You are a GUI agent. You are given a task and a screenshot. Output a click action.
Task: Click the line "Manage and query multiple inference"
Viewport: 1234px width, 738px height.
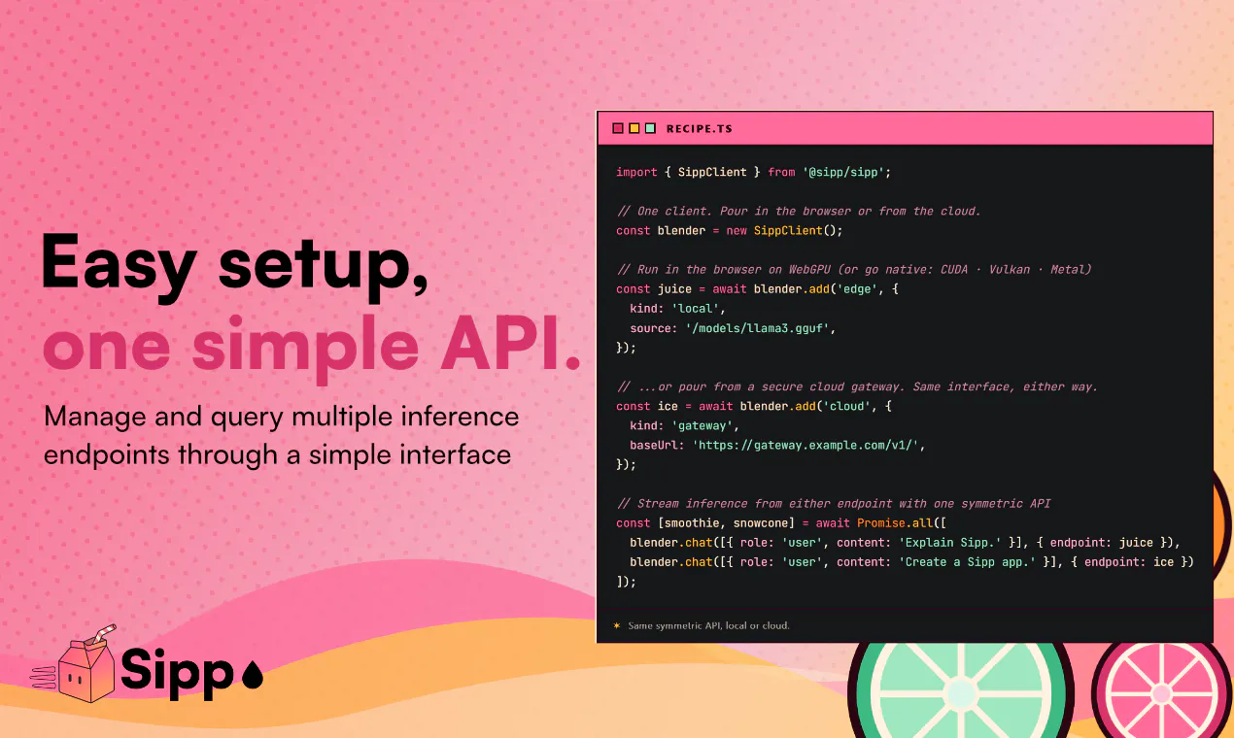coord(282,418)
